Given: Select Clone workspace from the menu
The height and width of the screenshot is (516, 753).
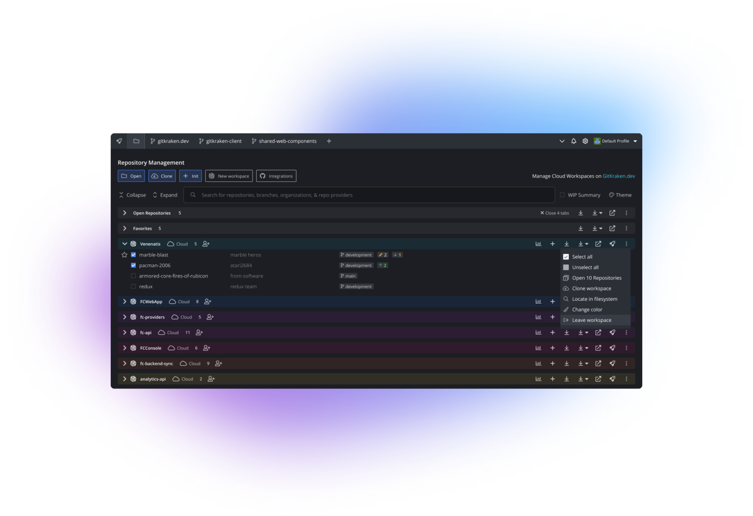Looking at the screenshot, I should [x=595, y=288].
